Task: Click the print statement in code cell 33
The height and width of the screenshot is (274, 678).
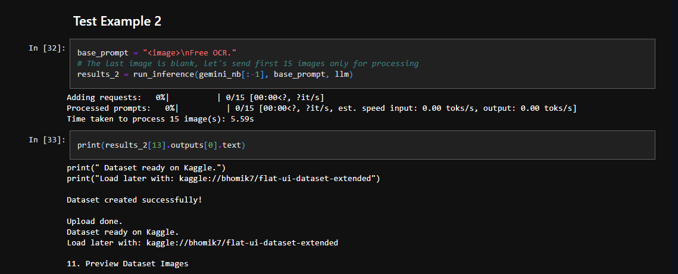Action: 89,145
